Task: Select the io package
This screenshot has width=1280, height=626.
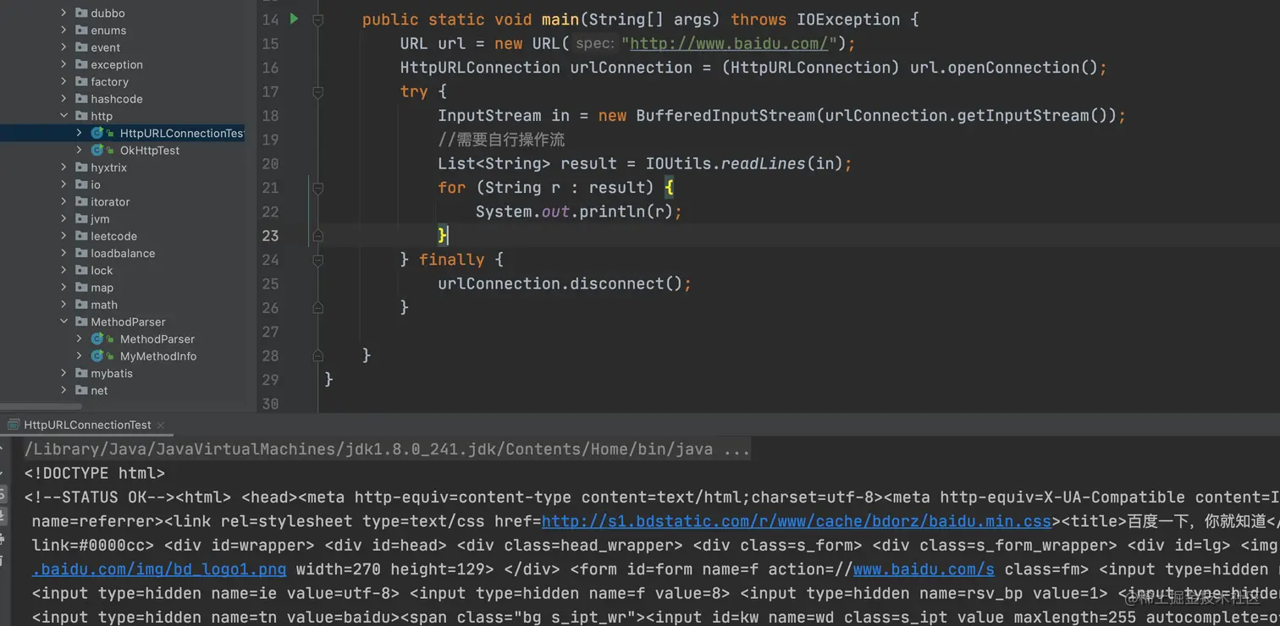Action: point(96,184)
